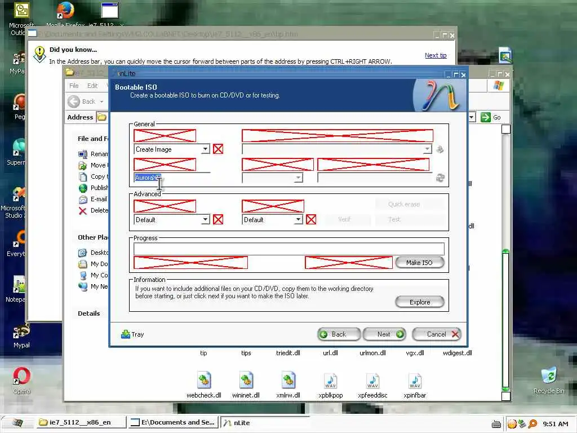This screenshot has height=433, width=577.
Task: Click the lightbulb tip icon
Action: pos(39,54)
